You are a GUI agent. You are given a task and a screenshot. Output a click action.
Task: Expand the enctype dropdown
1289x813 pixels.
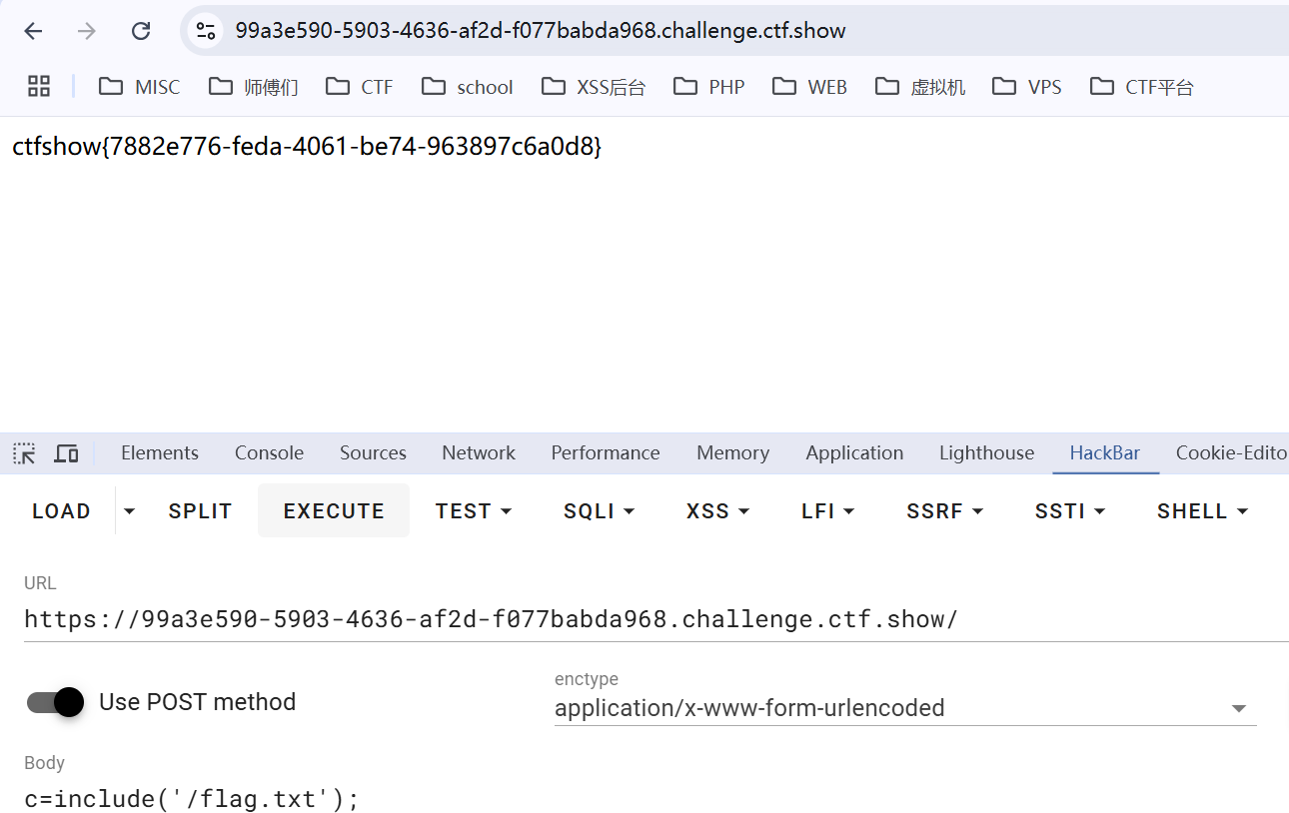1238,708
